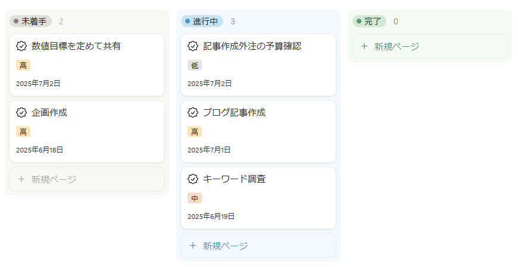Open the 企画作成 card title
Image resolution: width=518 pixels, height=267 pixels.
(49, 113)
